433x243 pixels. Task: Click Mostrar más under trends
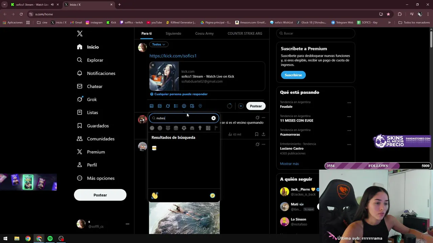(289, 164)
